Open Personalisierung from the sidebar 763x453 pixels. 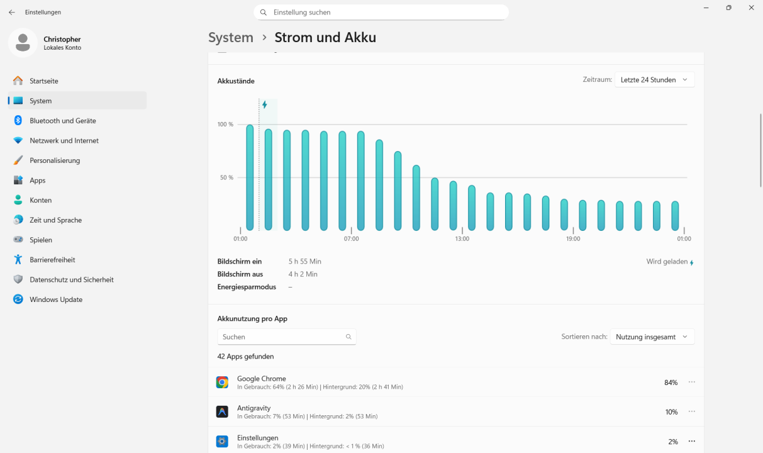[x=18, y=160]
